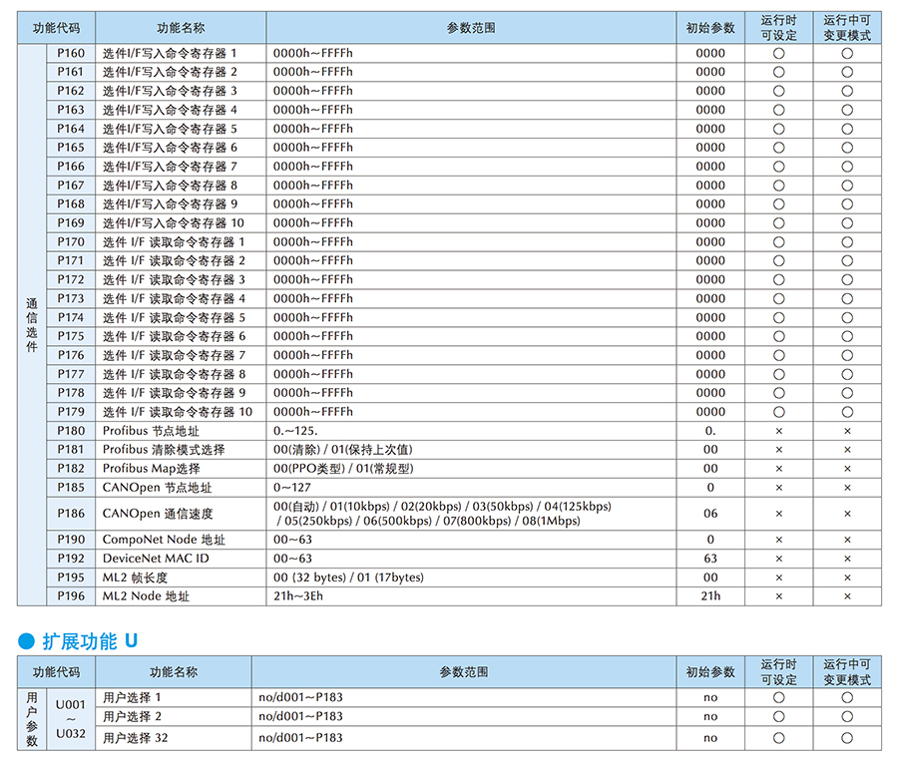Click the Profibus Map选择 function name
898x764 pixels.
[151, 469]
